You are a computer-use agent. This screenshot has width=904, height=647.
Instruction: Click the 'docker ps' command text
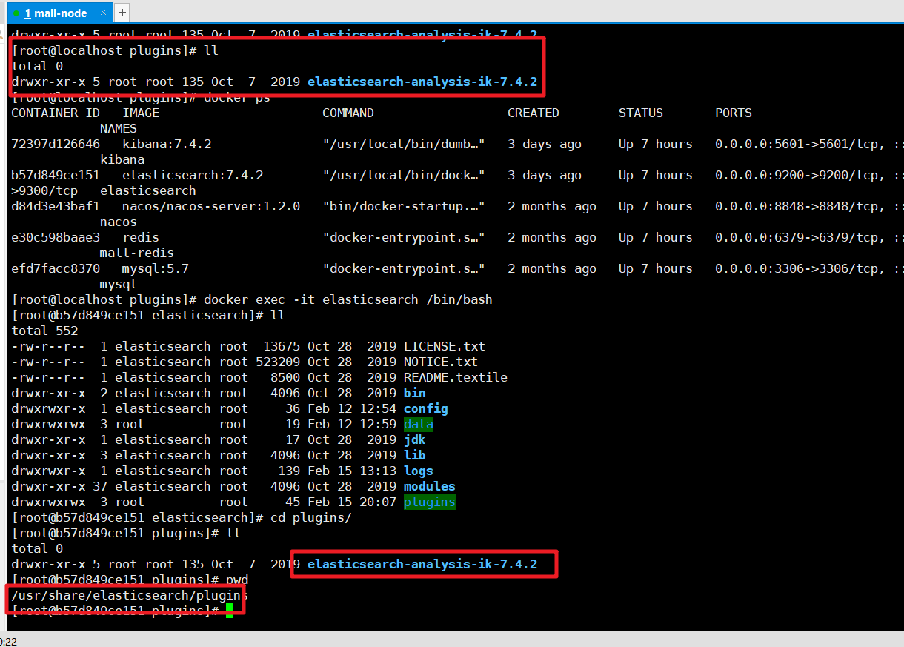[237, 97]
